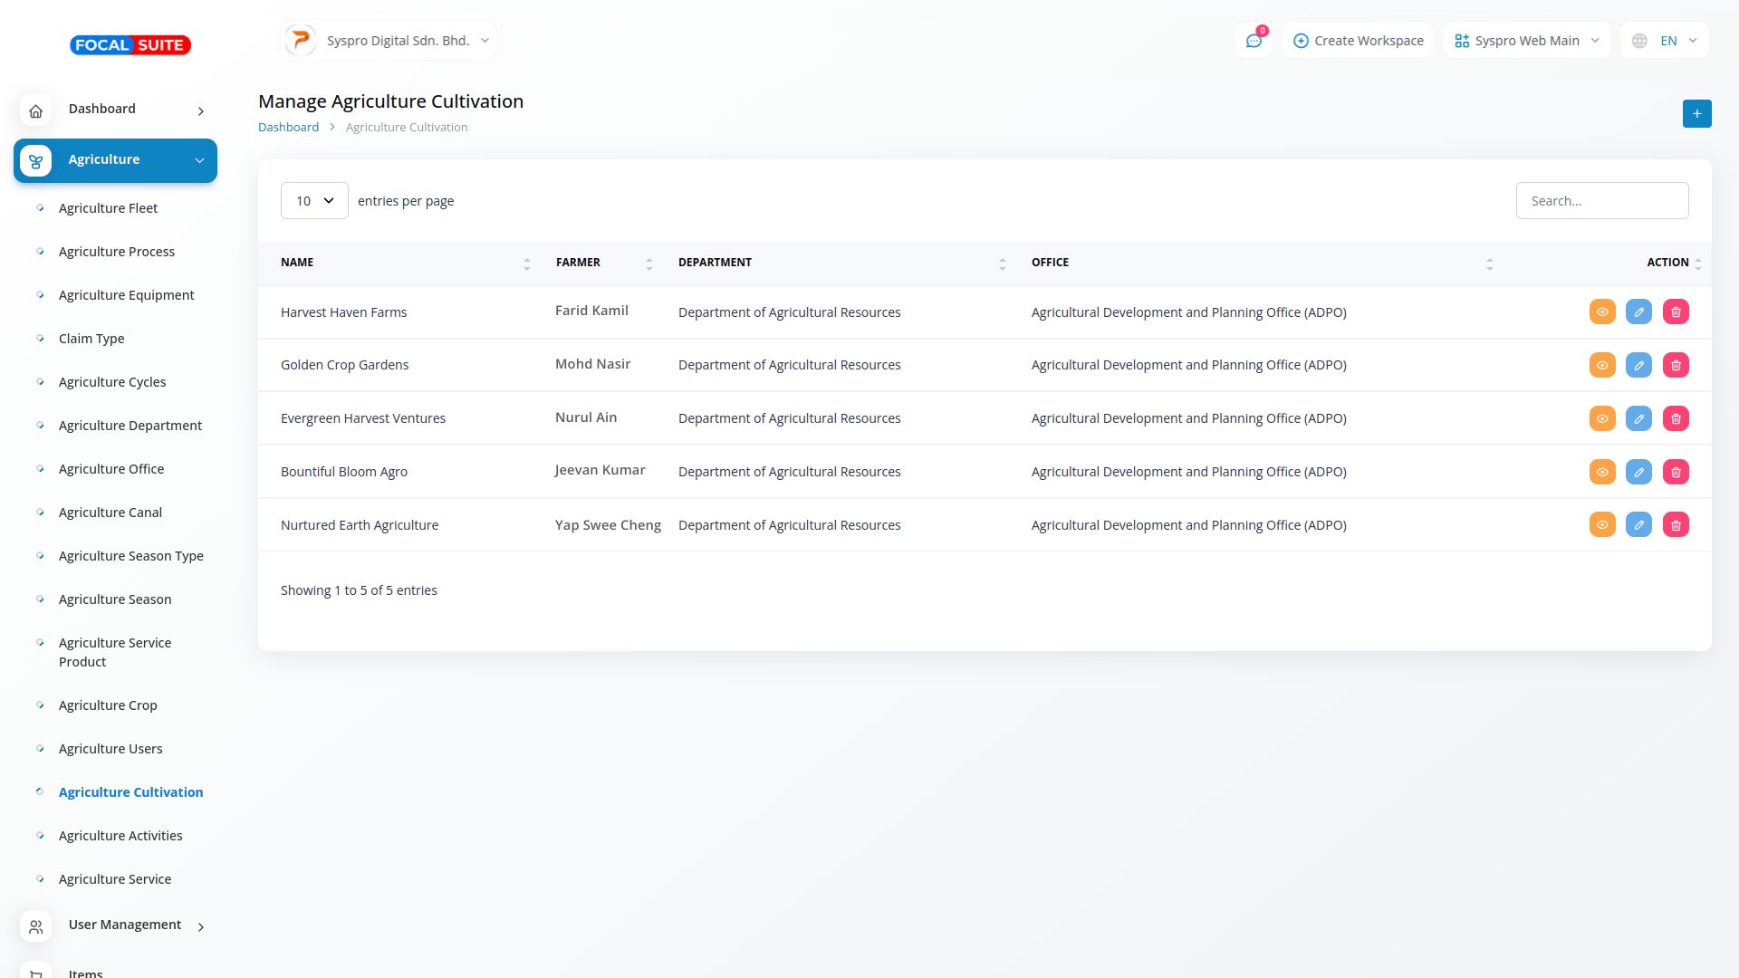Delete Evergreen Harvest Ventures via trash icon
Screen dimensions: 1739x978
pos(1676,418)
